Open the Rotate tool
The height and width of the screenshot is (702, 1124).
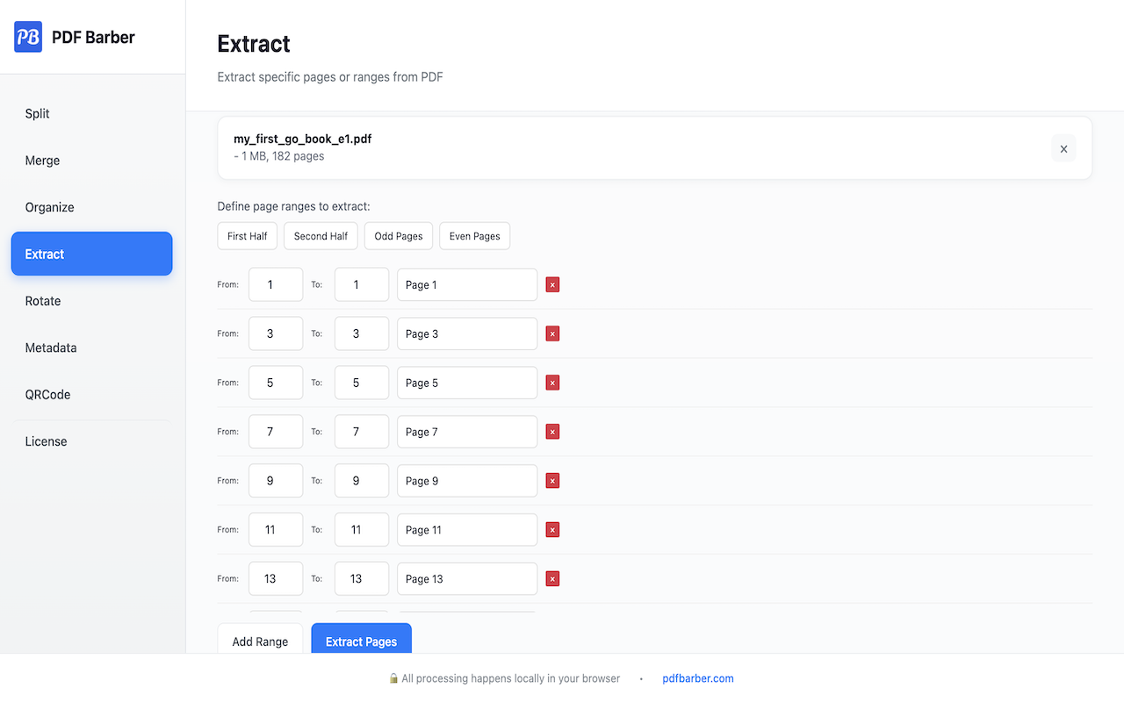[x=42, y=301]
